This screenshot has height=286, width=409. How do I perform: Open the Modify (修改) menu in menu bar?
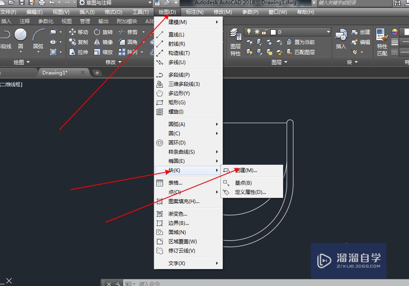[223, 12]
